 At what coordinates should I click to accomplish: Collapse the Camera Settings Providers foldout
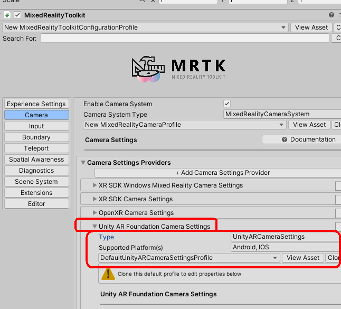point(83,163)
